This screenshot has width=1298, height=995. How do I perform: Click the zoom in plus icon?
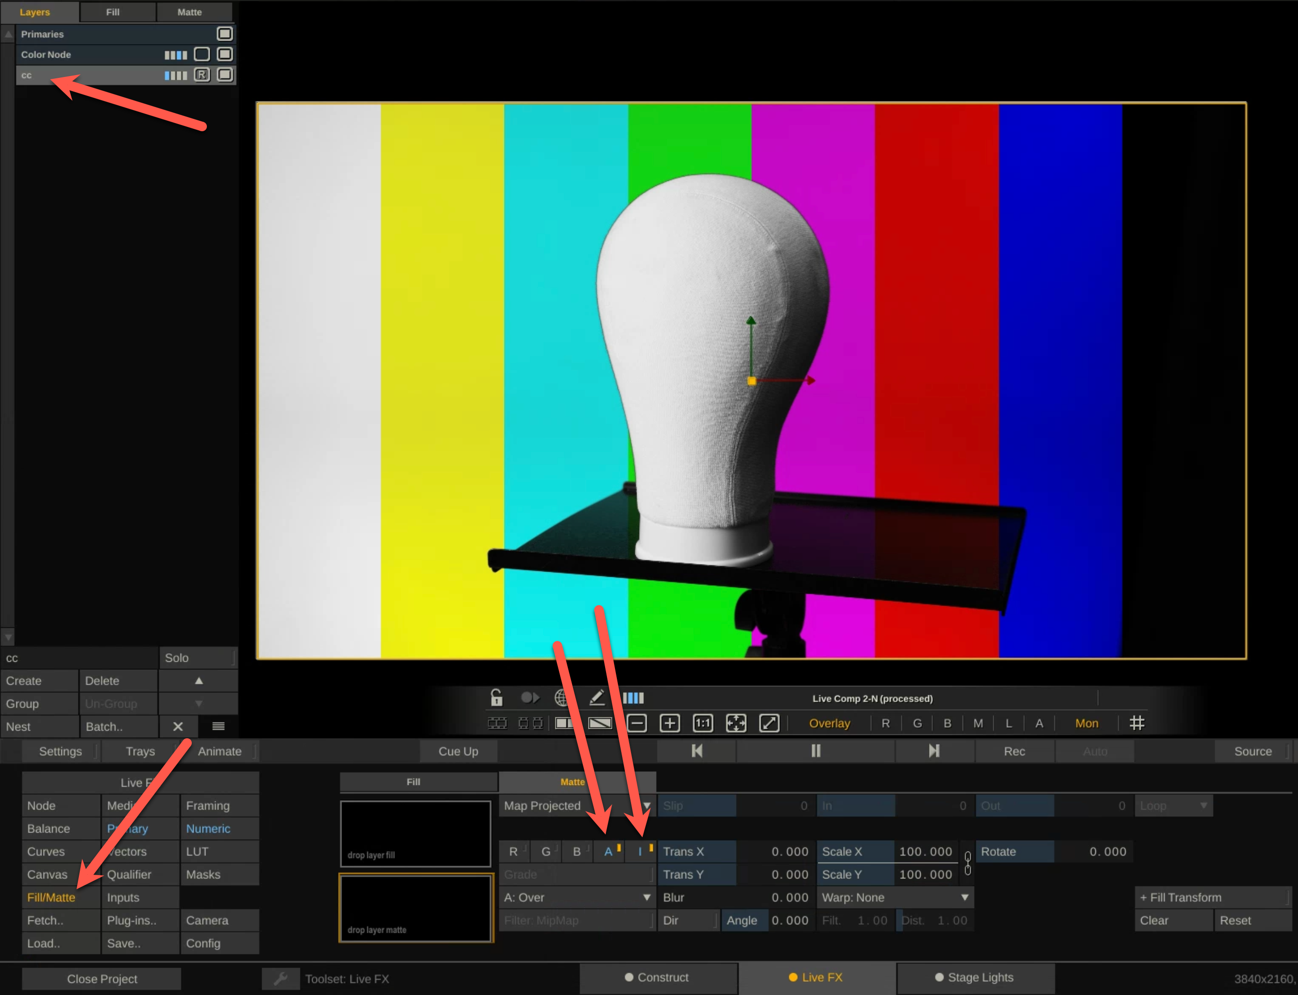(670, 723)
